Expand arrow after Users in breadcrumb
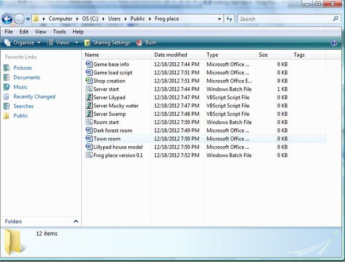This screenshot has height=262, width=345. 126,19
